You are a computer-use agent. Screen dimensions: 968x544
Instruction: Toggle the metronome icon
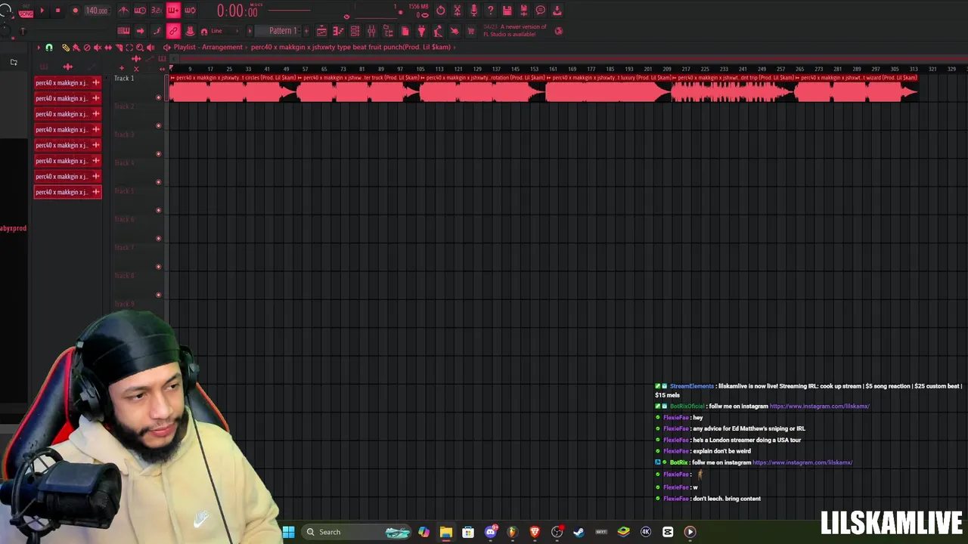tap(124, 11)
